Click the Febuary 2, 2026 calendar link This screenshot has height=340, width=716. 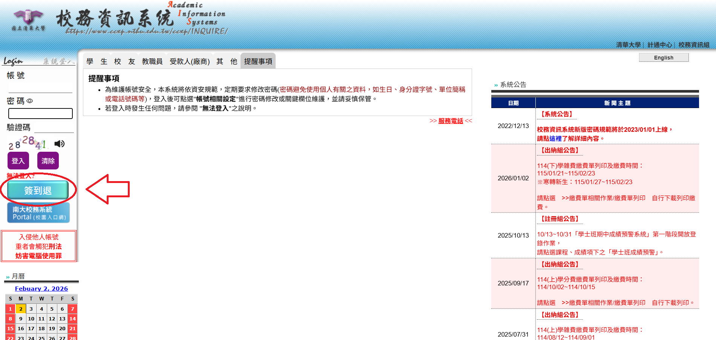[41, 288]
